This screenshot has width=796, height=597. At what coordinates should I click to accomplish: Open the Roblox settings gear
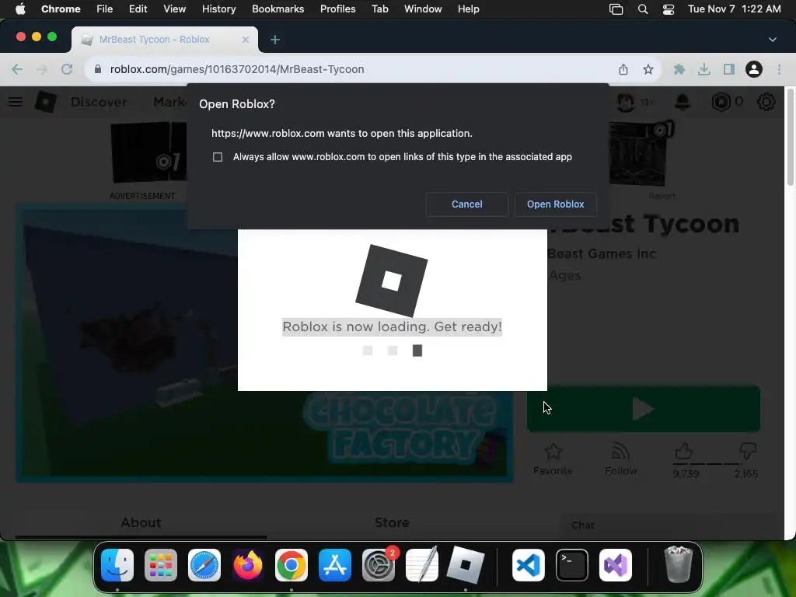coord(766,102)
